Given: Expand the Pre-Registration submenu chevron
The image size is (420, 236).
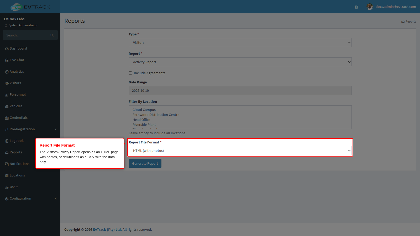Looking at the screenshot, I should click(x=56, y=129).
